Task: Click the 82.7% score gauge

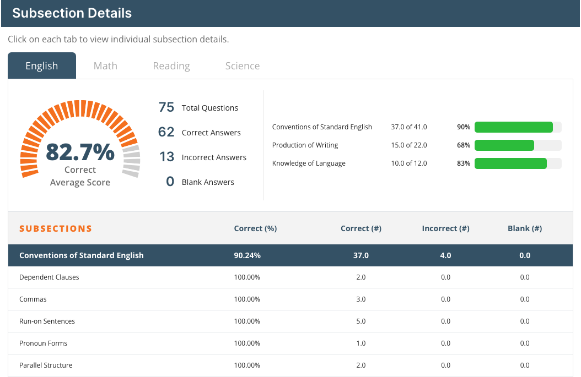Action: click(x=80, y=143)
